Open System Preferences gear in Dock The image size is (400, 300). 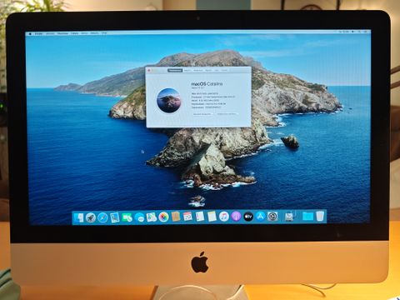(272, 216)
